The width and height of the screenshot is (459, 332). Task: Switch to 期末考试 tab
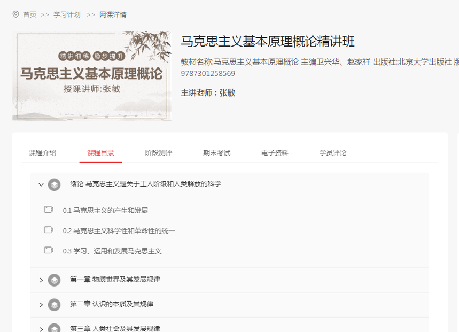[x=216, y=152]
